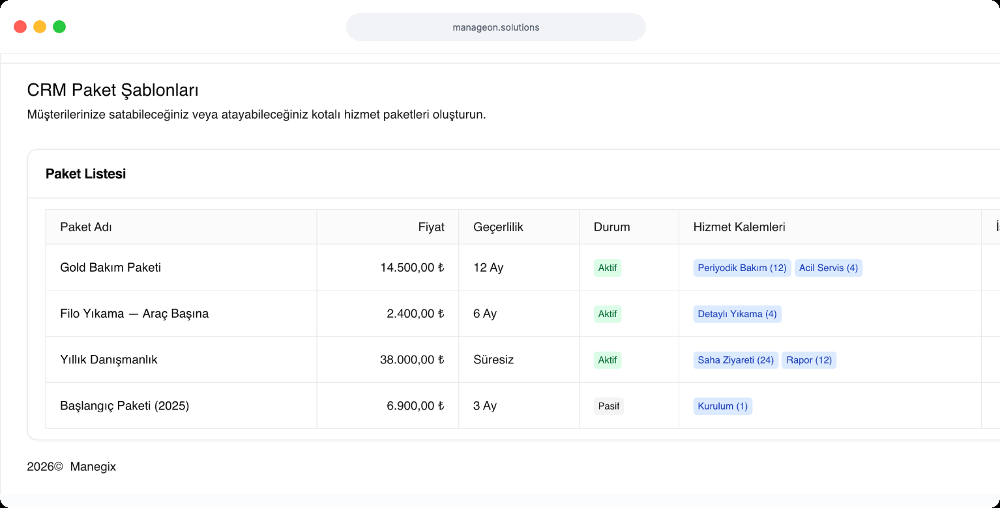Click the 6.900,00 ₺ price cell
The image size is (1000, 508).
coord(388,406)
